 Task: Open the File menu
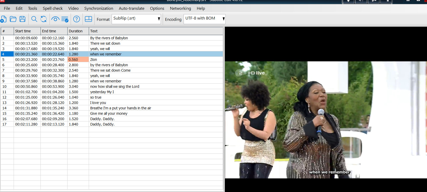[x=7, y=8]
